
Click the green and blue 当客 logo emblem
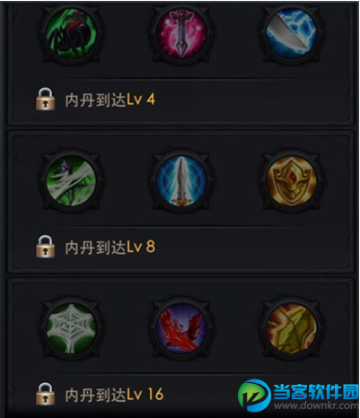[254, 396]
